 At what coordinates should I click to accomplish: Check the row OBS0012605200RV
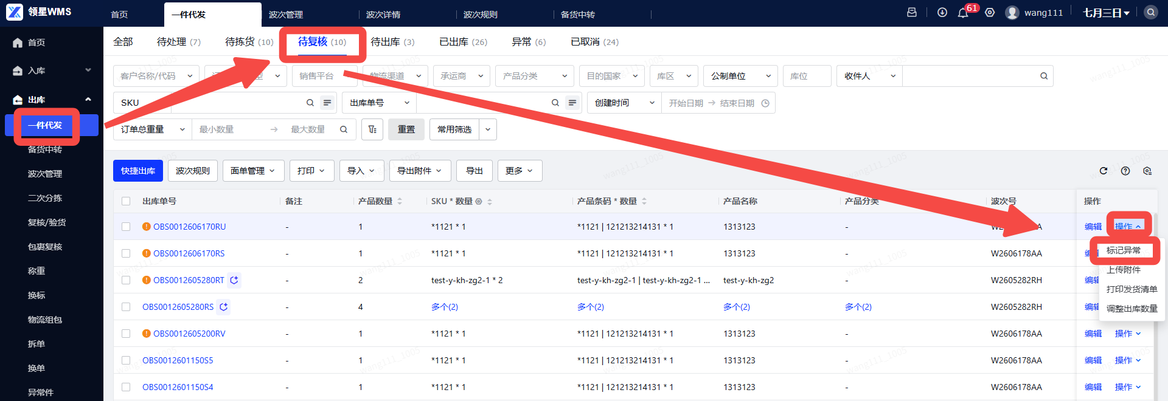click(126, 334)
